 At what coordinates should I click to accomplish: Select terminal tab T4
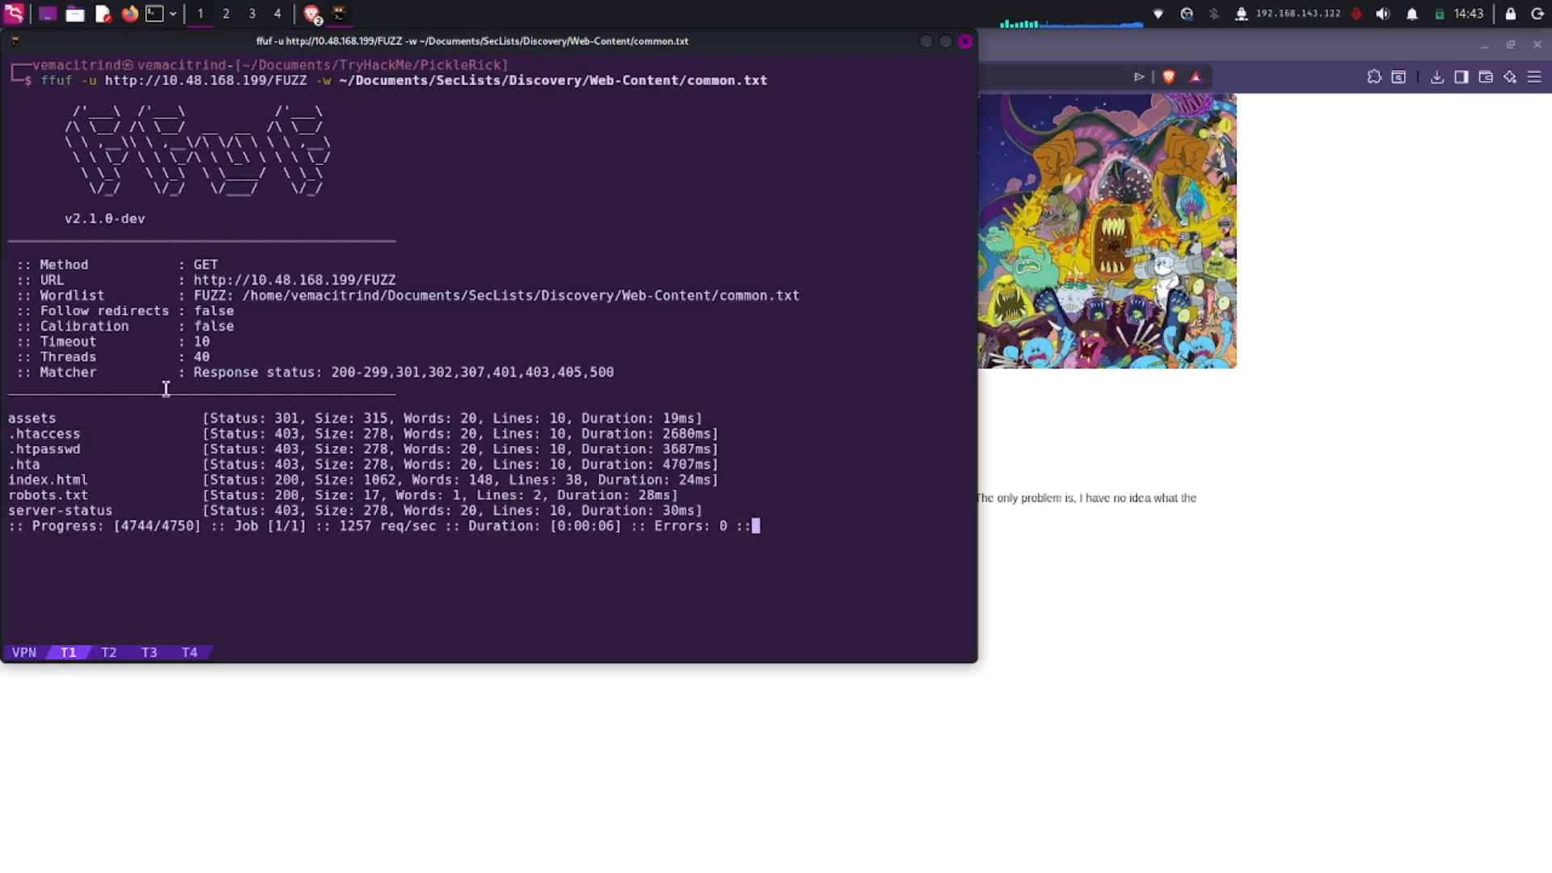tap(190, 652)
